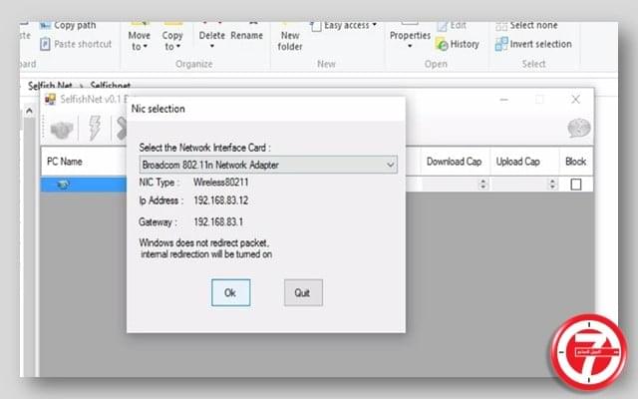Click the lightning bolt toolbar icon
Screen dimensions: 638x399
coord(97,128)
